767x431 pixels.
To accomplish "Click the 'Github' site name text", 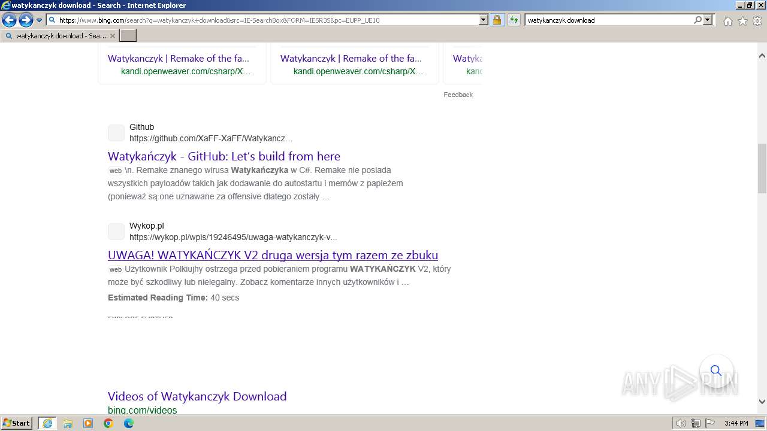I will [x=141, y=127].
